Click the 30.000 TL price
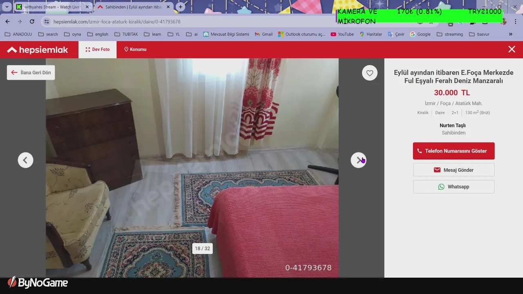This screenshot has width=523, height=294. click(x=452, y=93)
